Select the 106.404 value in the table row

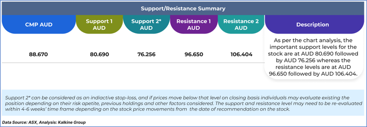[x=241, y=54]
